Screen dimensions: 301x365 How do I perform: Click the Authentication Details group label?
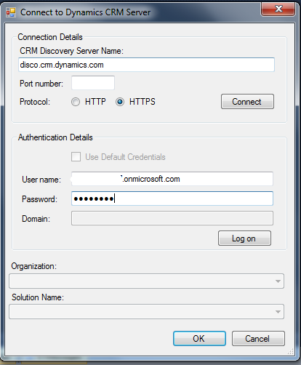pyautogui.click(x=55, y=137)
